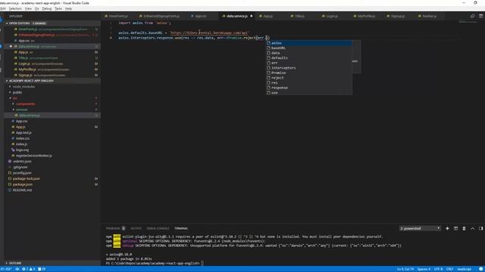The height and width of the screenshot is (272, 485).
Task: Open registerServiceWorker.js in file tree
Action: click(x=33, y=156)
